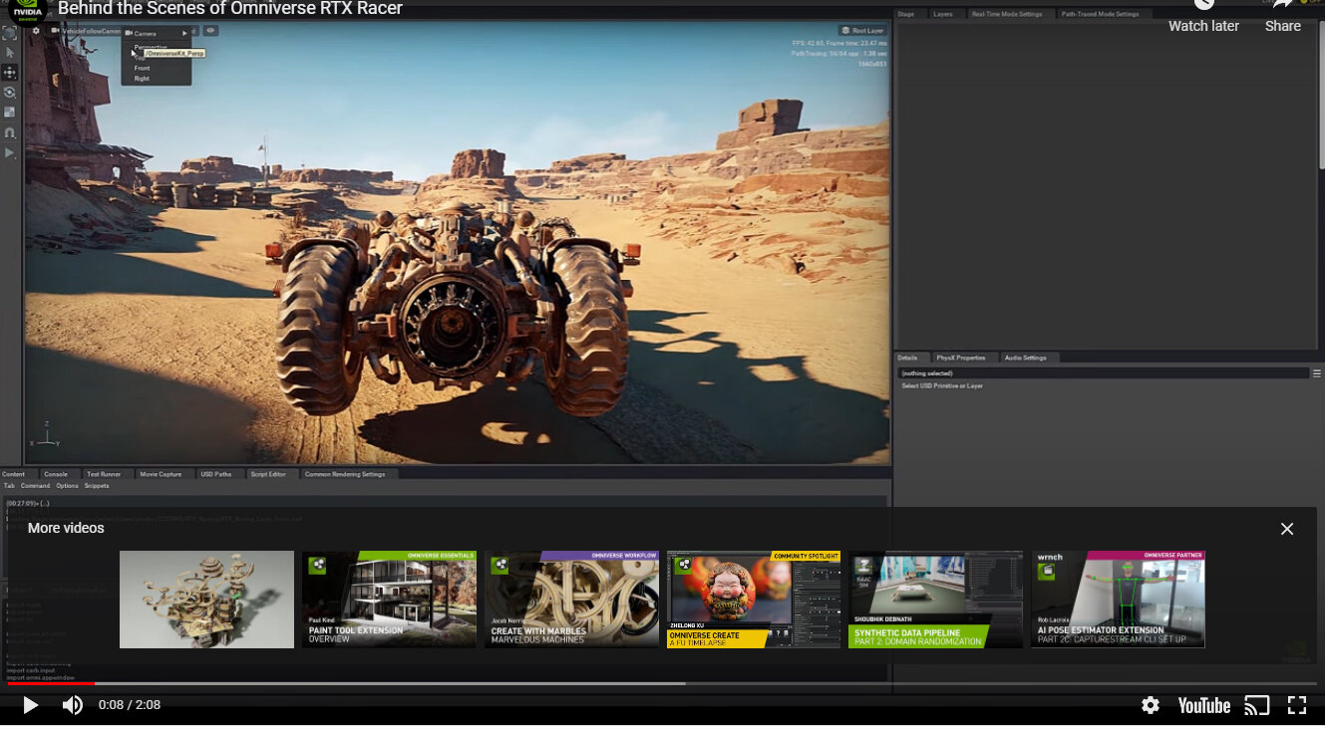Toggle viewport visibility eye icon
This screenshot has height=729, width=1325.
click(210, 31)
